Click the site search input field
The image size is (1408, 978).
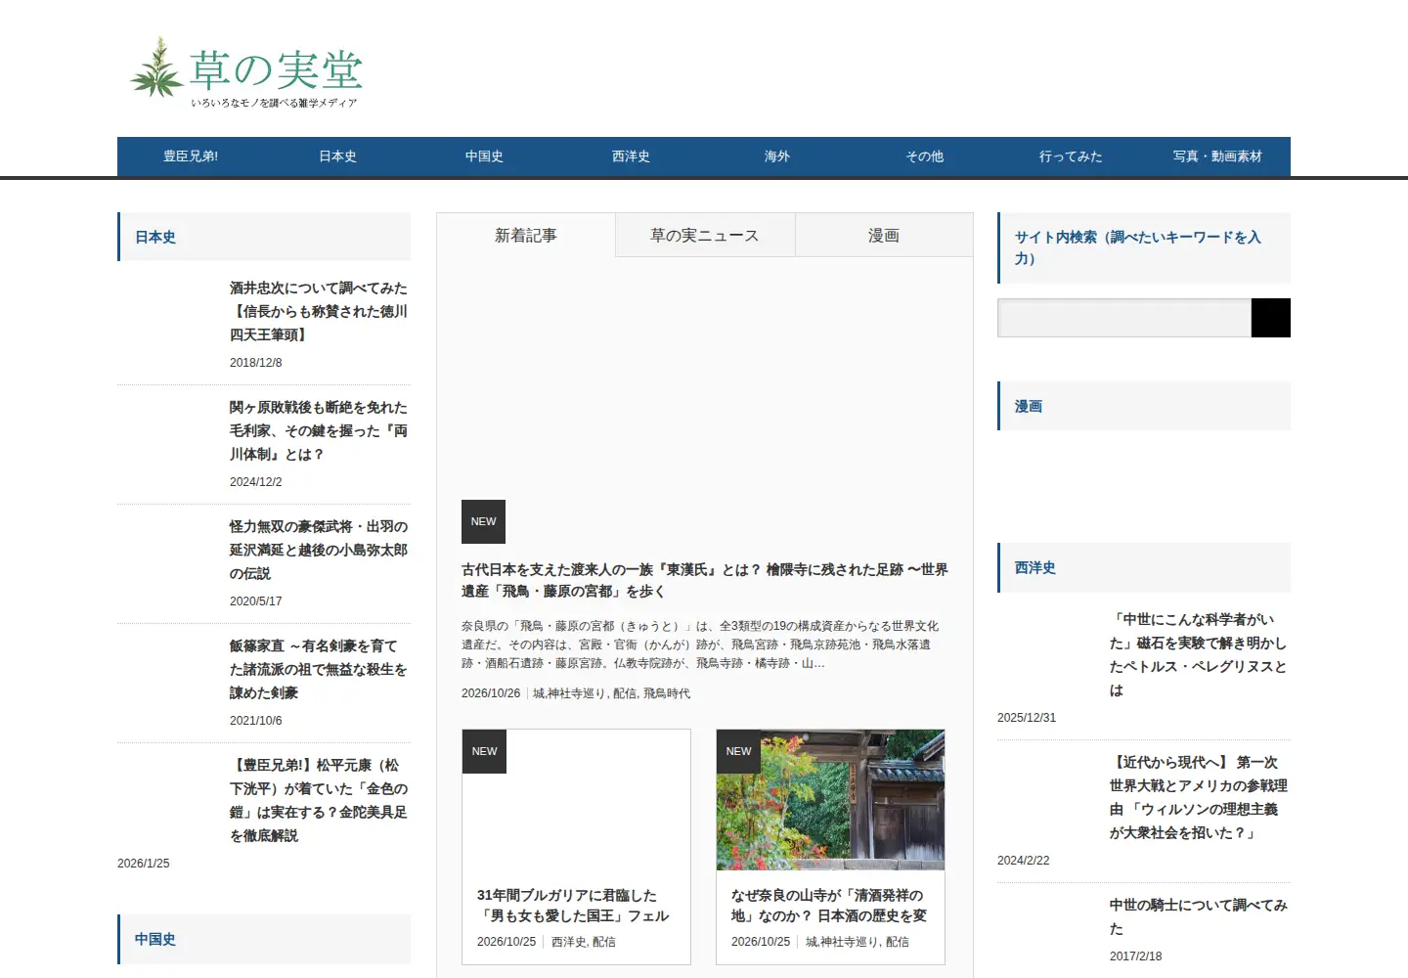(1124, 318)
